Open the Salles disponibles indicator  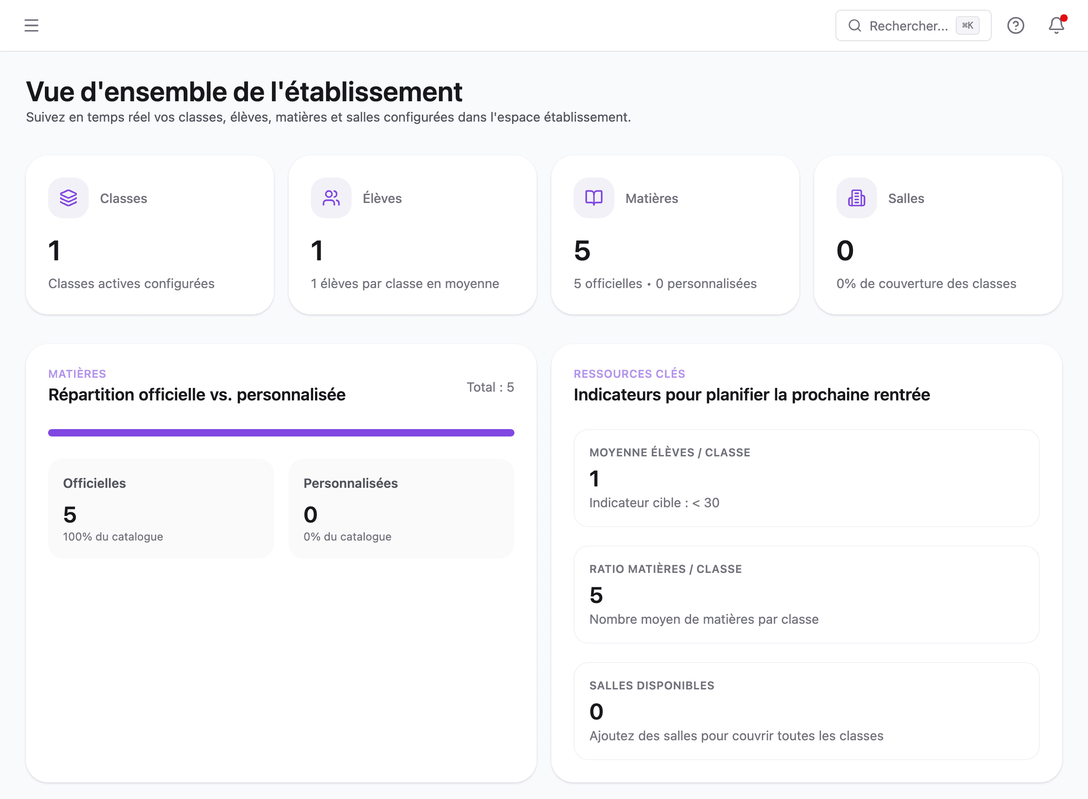(x=806, y=711)
